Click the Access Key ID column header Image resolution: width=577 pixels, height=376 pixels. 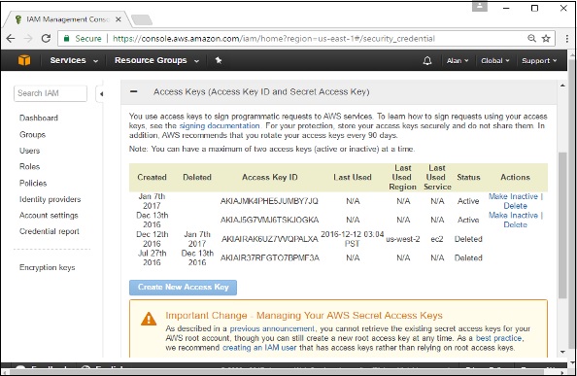(x=270, y=178)
